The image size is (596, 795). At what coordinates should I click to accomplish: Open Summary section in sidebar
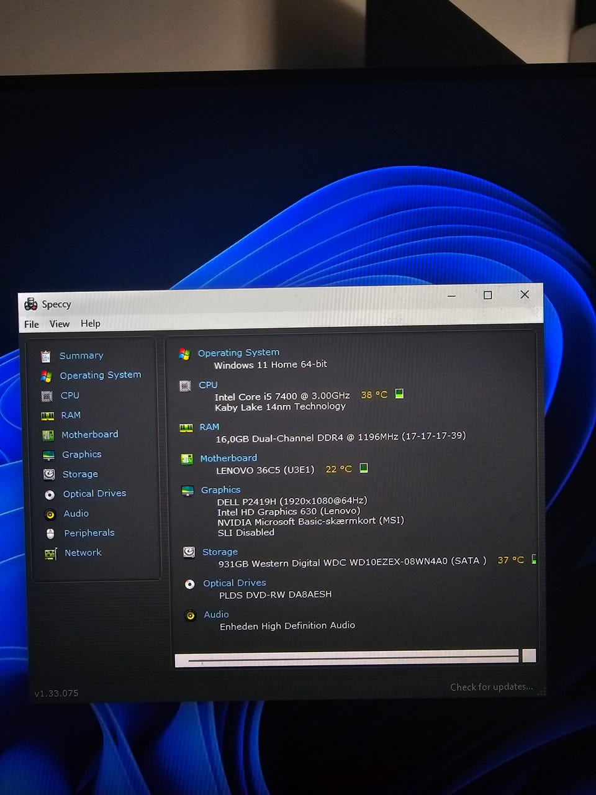81,356
